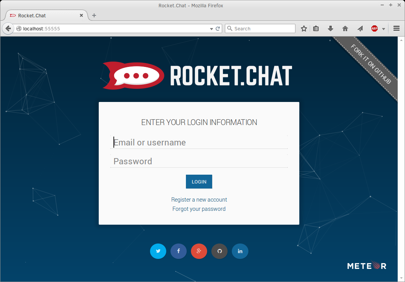
Task: Open the Adblock Plus dropdown arrow
Action: [383, 28]
